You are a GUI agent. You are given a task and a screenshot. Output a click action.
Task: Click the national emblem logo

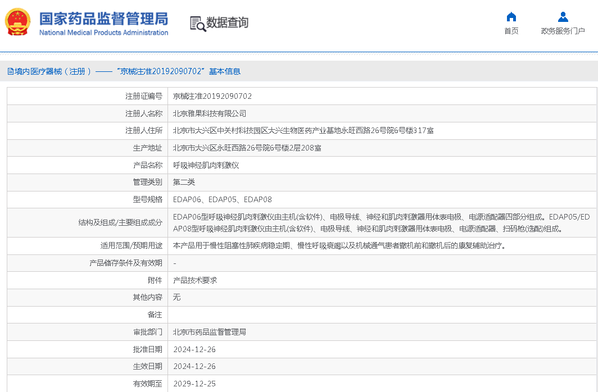(x=19, y=22)
